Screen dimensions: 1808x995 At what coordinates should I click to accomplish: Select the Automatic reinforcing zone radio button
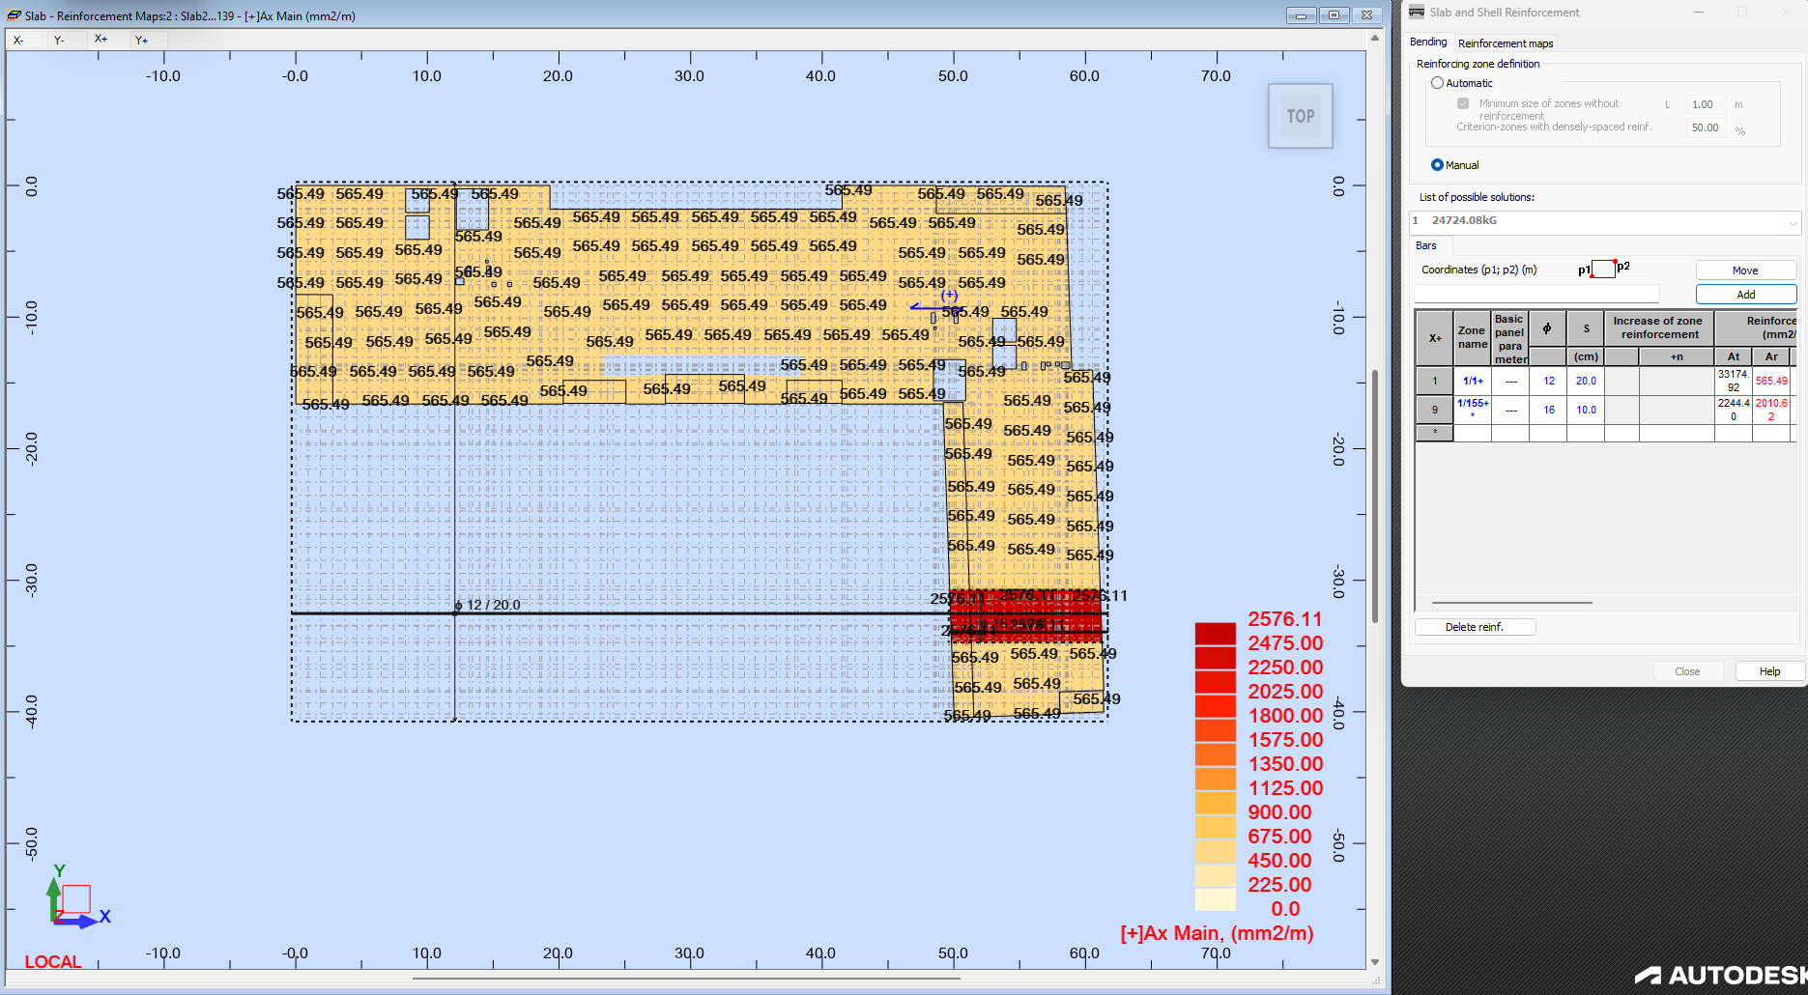(1437, 82)
